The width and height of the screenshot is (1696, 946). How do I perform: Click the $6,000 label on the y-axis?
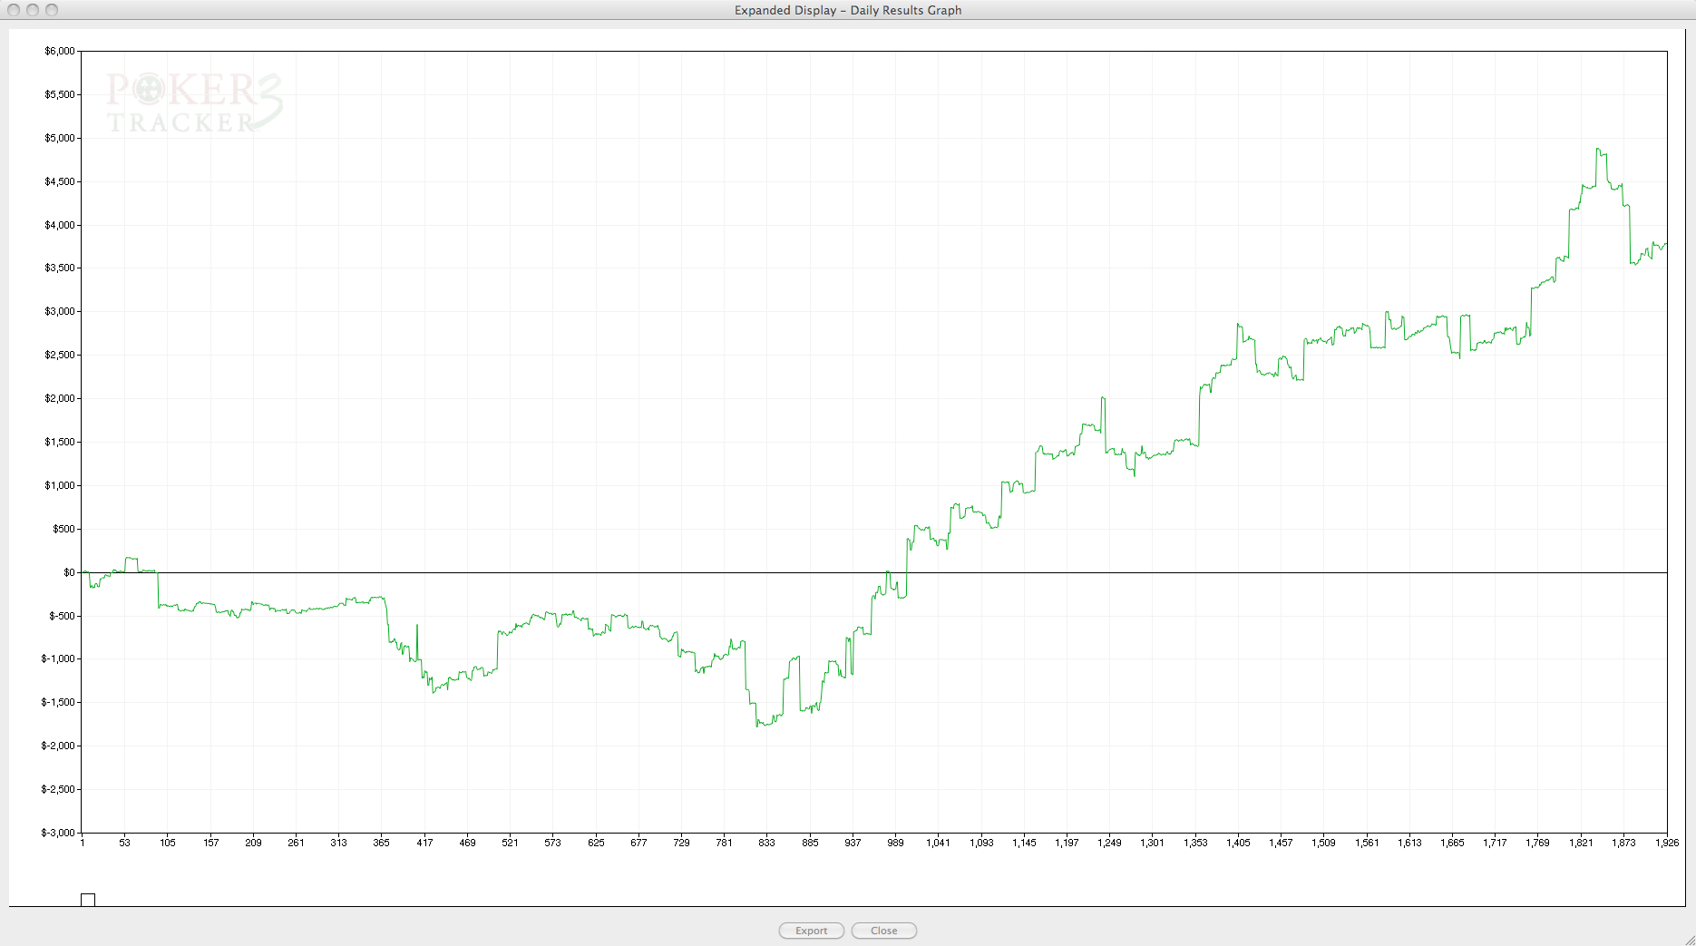point(60,51)
